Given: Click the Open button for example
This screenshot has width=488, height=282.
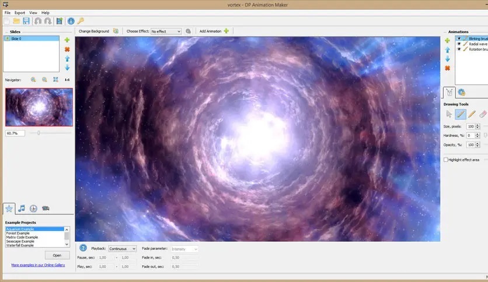Looking at the screenshot, I should click(57, 255).
